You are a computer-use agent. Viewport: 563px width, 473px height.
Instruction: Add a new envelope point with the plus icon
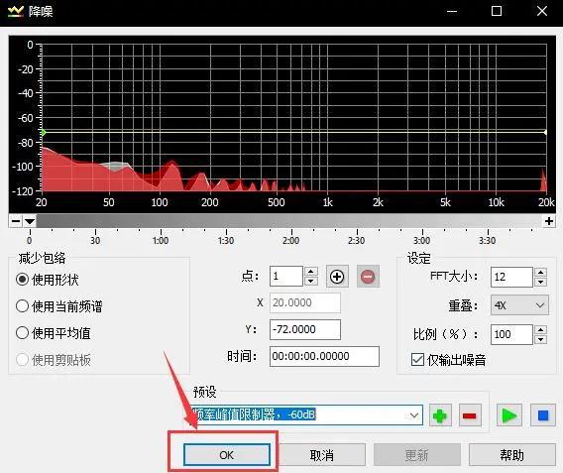coord(337,277)
